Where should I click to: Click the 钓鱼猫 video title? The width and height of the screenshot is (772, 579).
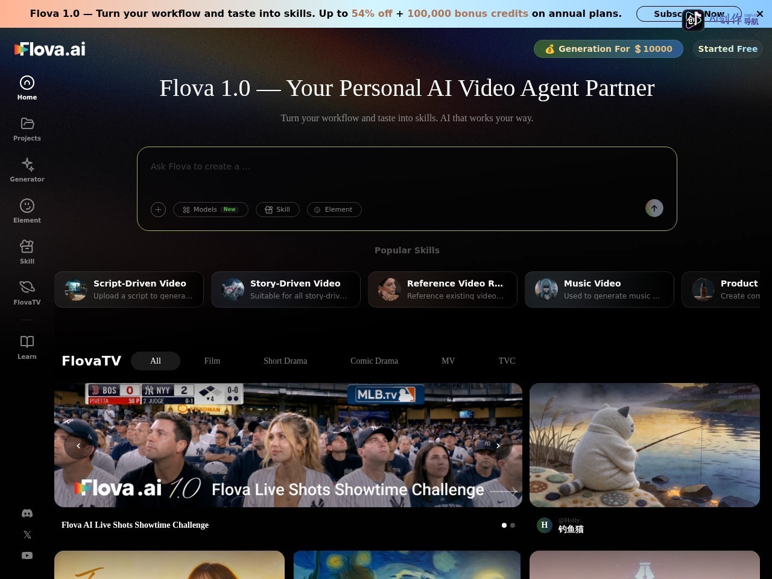[x=571, y=529]
